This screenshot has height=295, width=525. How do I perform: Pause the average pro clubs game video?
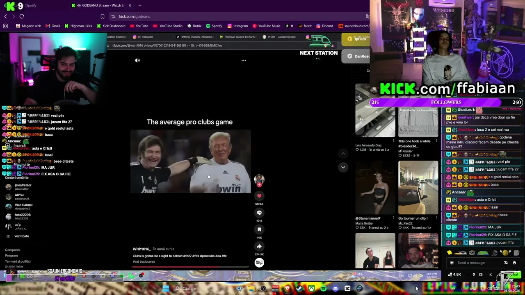coord(190,161)
